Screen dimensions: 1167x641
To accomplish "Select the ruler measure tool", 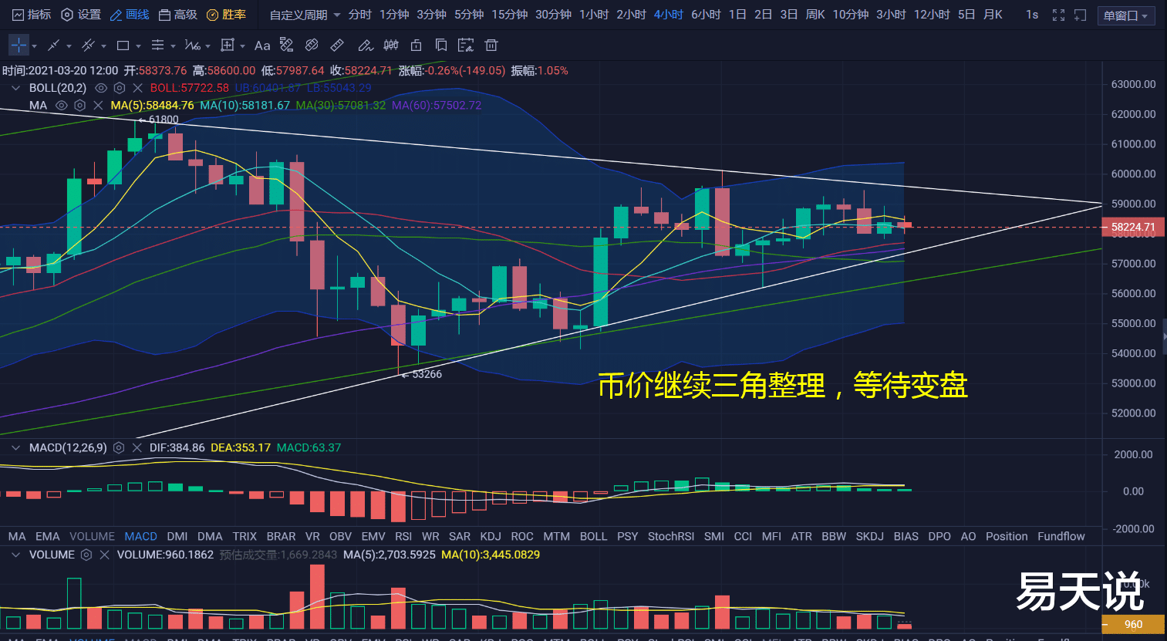I will (x=337, y=45).
